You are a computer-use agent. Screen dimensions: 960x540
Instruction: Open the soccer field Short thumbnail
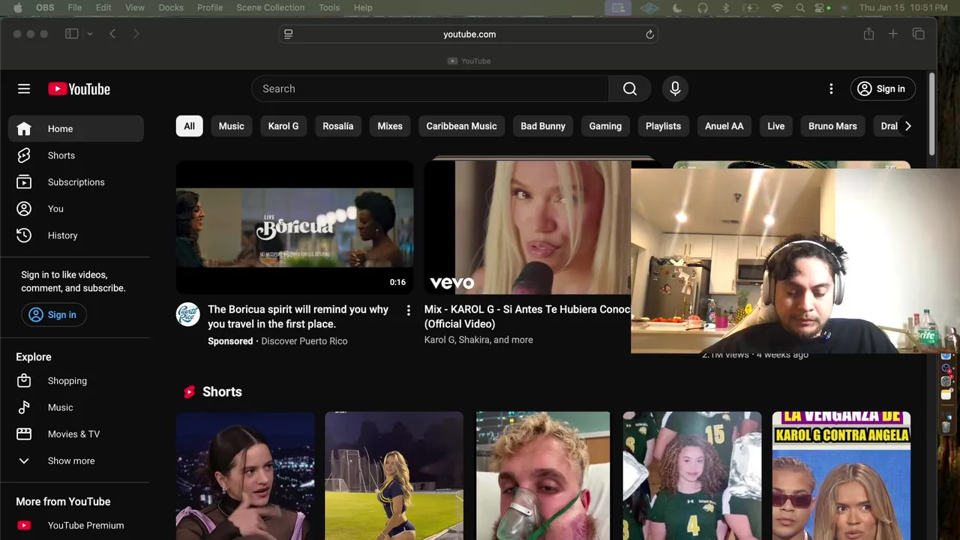tap(394, 475)
